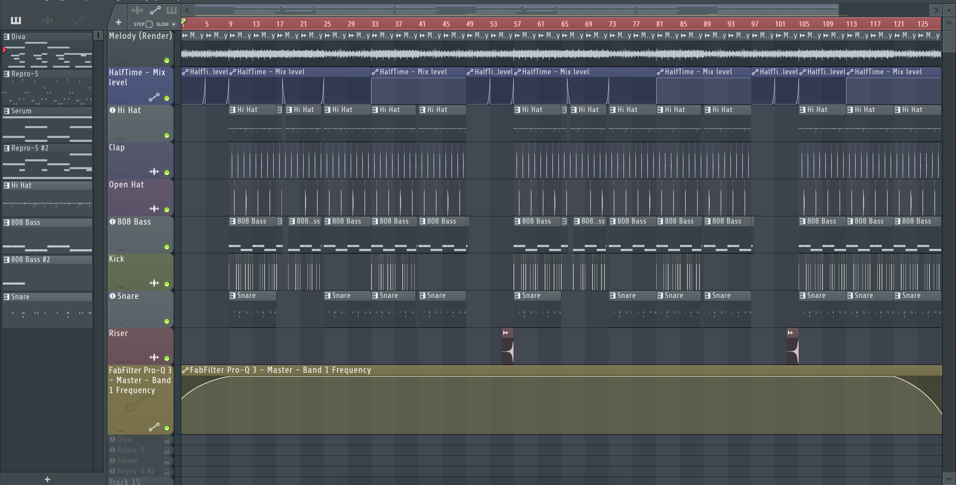Open Riser track options dots
The width and height of the screenshot is (956, 485).
[x=120, y=361]
